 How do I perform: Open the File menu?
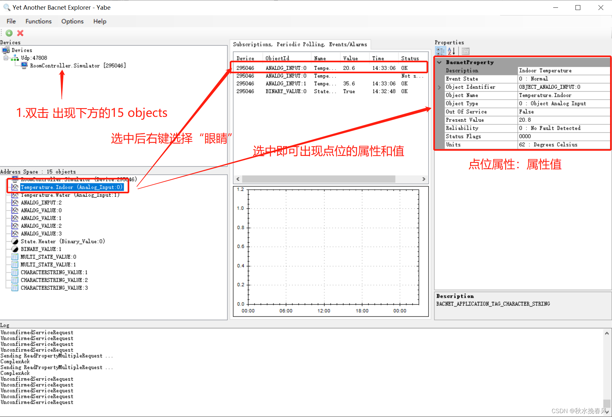[11, 21]
